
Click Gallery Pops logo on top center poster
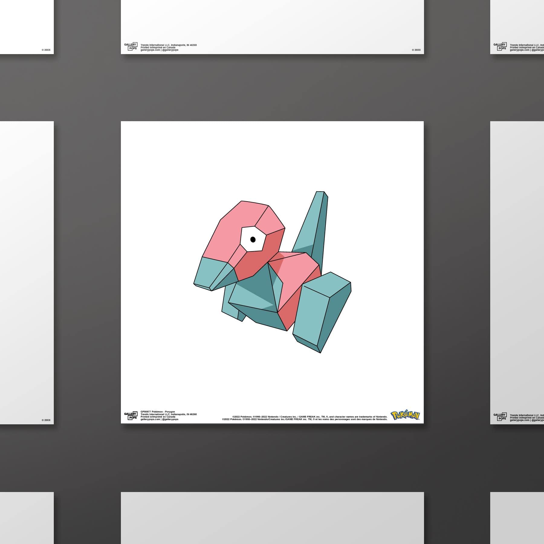click(131, 46)
